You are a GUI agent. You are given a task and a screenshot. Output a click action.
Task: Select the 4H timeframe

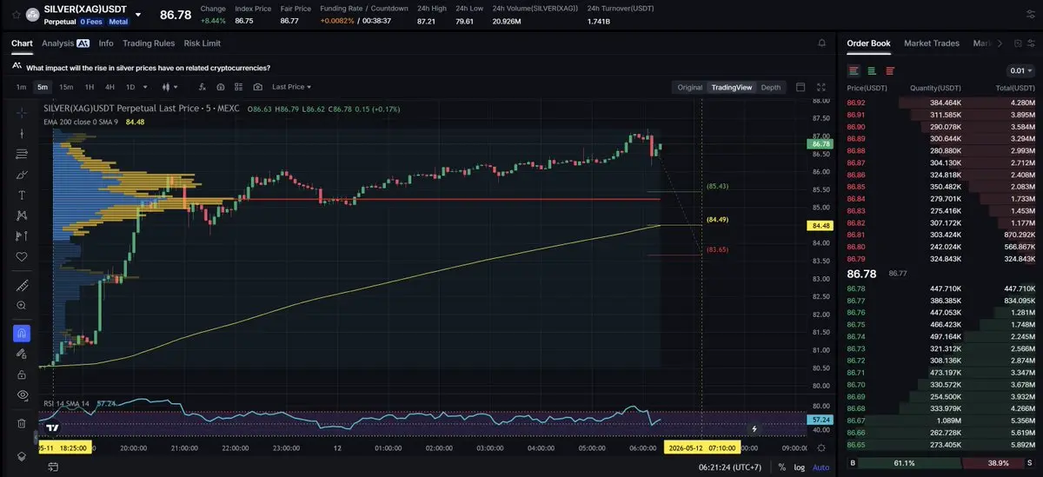coord(110,87)
